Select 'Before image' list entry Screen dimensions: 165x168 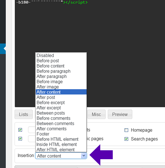(x=50, y=82)
